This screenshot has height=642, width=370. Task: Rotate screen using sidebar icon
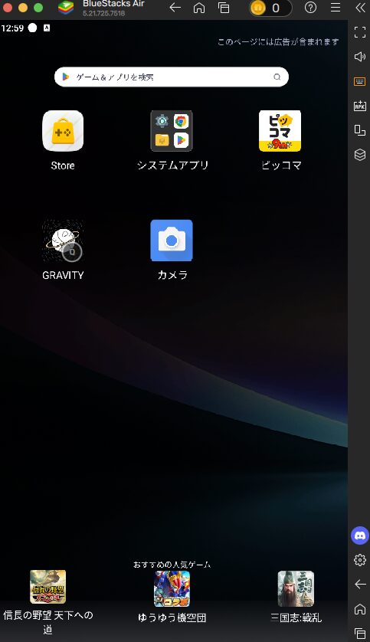click(360, 130)
